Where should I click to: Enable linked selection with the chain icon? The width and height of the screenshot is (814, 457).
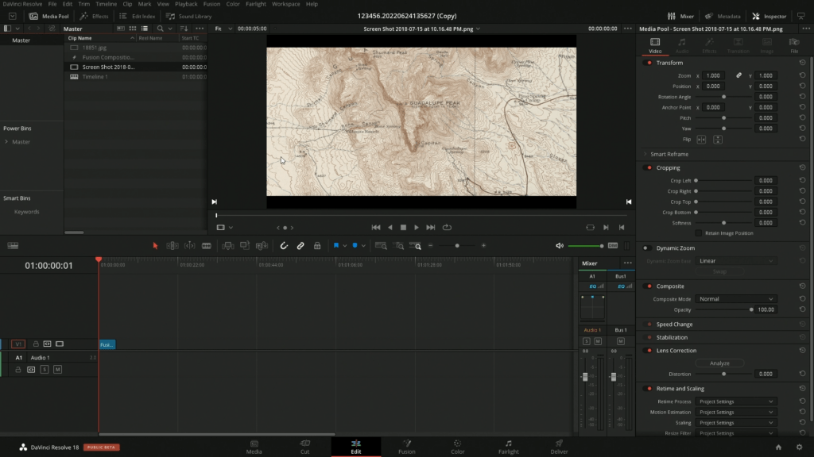tap(300, 246)
